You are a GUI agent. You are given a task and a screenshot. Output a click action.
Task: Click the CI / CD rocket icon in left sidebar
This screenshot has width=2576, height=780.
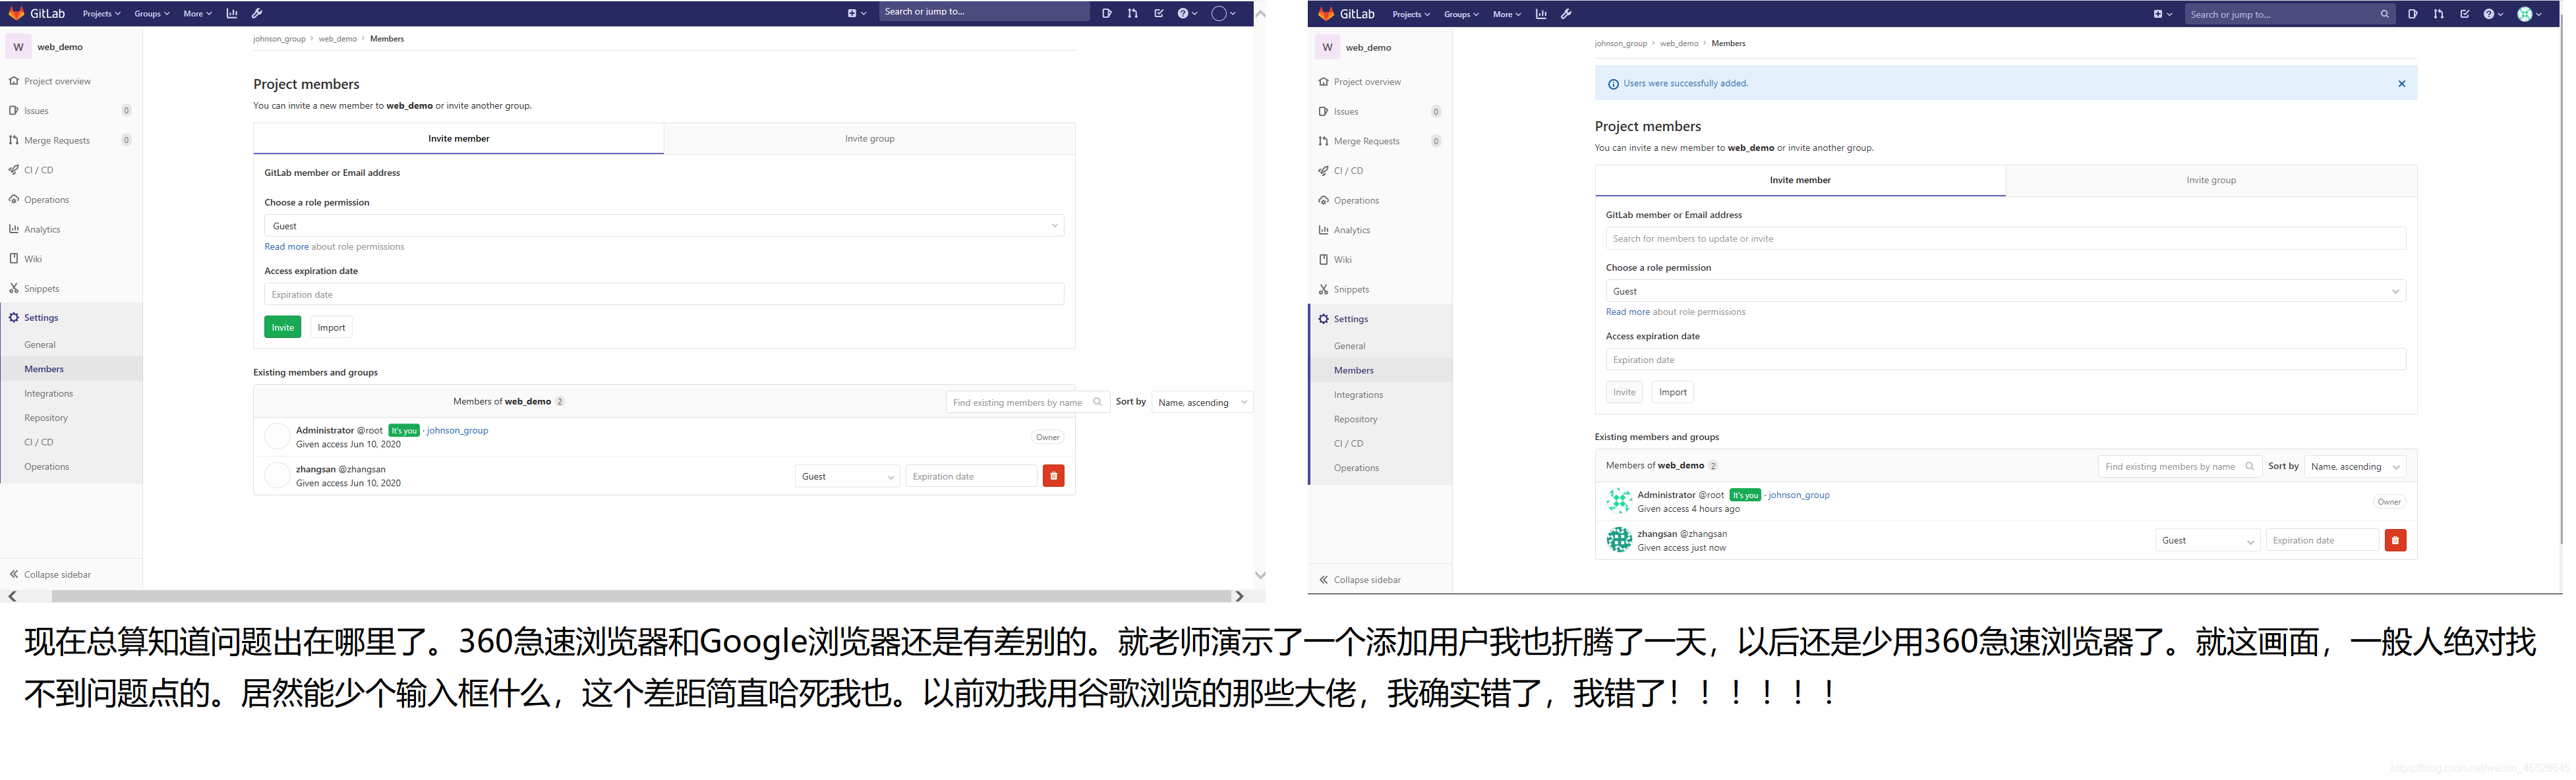click(x=14, y=170)
